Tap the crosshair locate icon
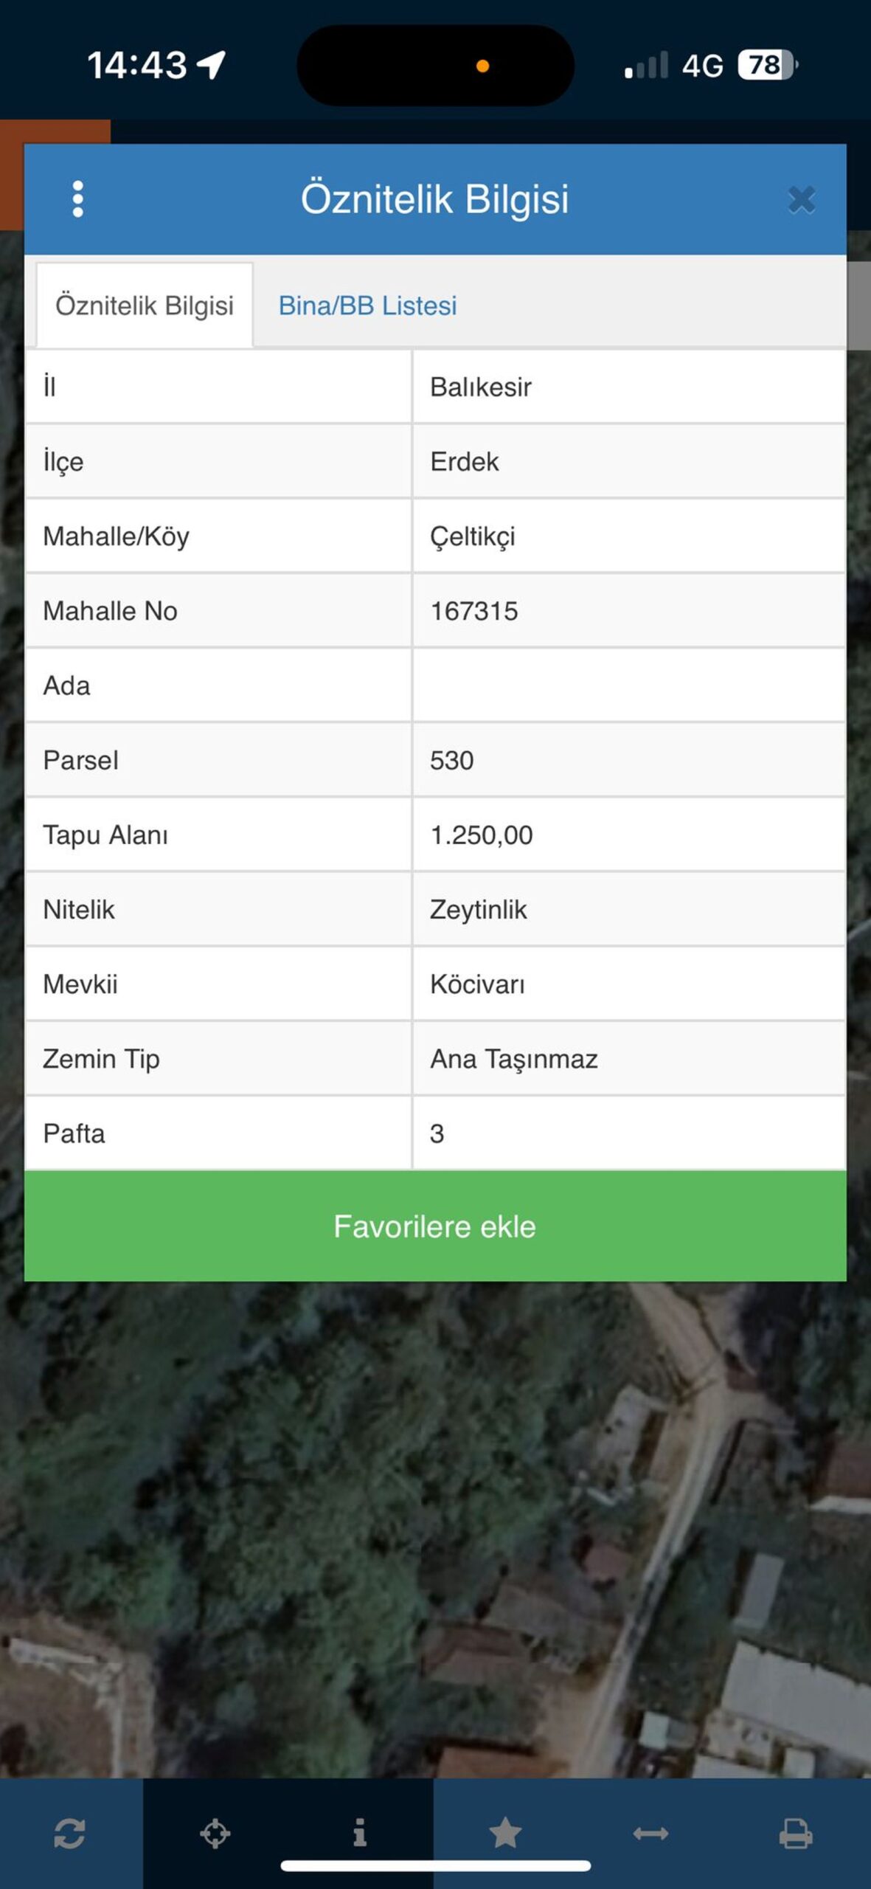 [x=215, y=1833]
